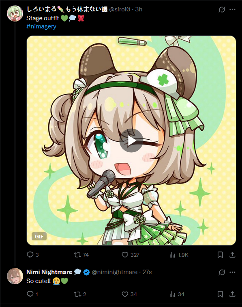Reply to Nimi Nightmare's comment
242x307 pixels.
[x=30, y=294]
